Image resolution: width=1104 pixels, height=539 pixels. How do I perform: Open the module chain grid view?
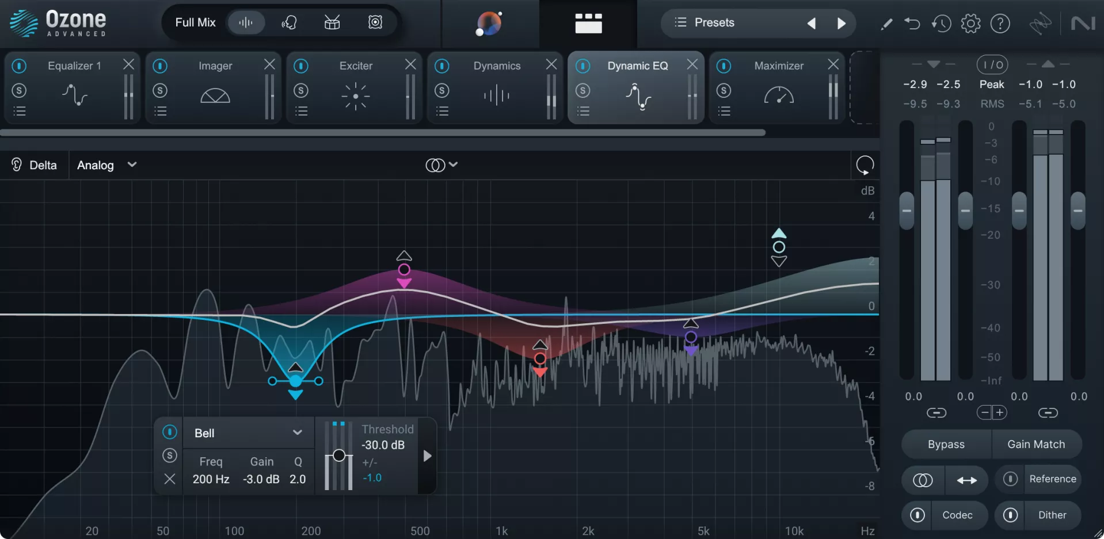click(588, 24)
